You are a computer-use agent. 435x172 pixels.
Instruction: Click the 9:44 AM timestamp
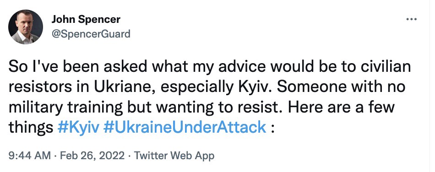tap(30, 156)
